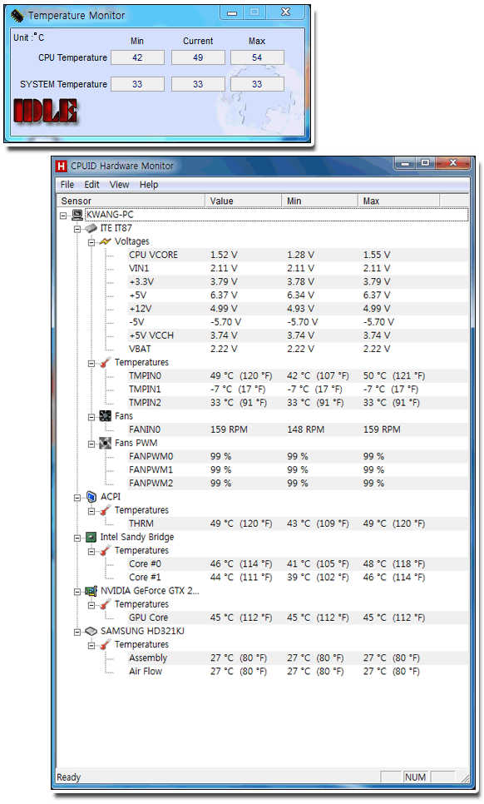Select the Assembly temperature row
The width and height of the screenshot is (484, 804).
pos(298,658)
